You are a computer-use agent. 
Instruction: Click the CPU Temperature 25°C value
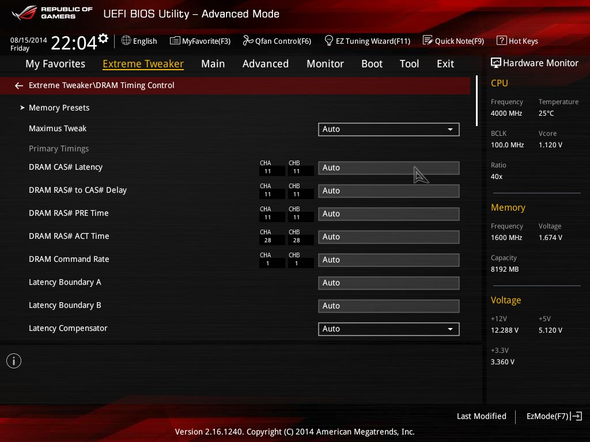pyautogui.click(x=546, y=113)
